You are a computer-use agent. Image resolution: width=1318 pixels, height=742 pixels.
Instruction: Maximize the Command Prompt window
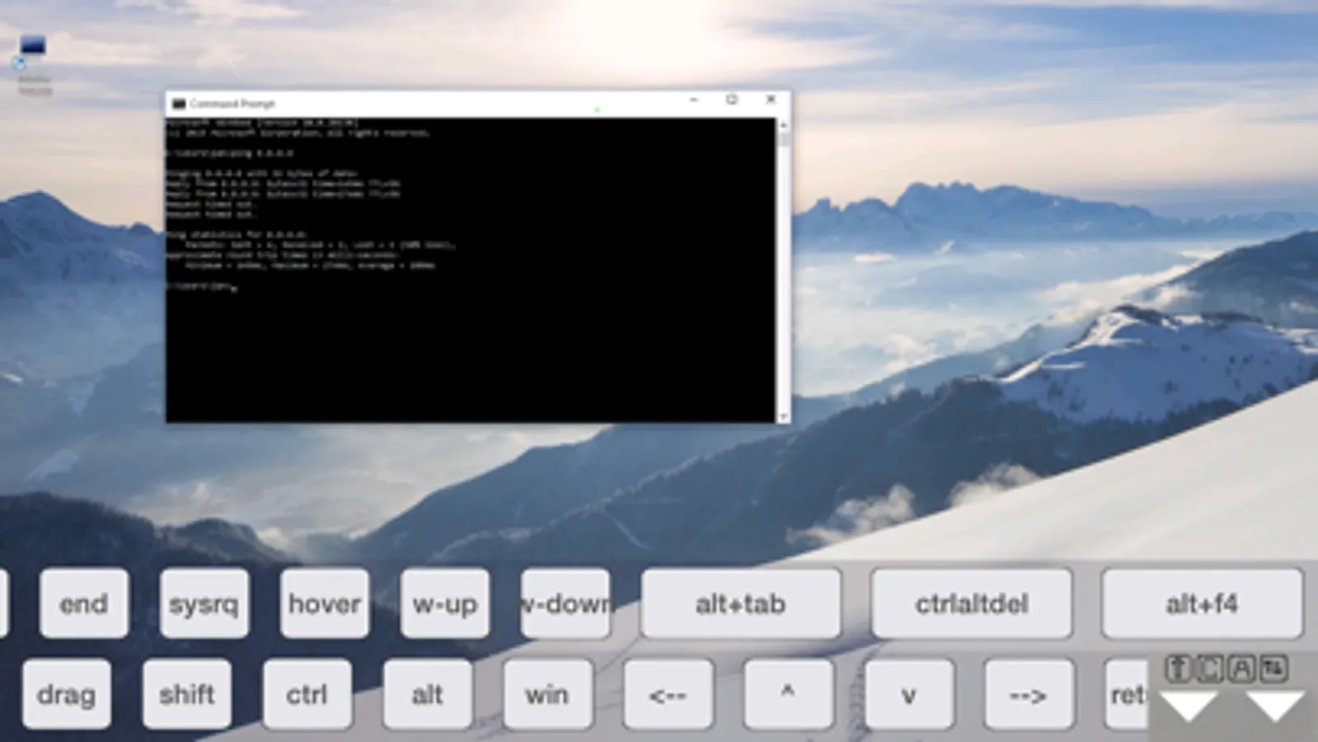(732, 100)
